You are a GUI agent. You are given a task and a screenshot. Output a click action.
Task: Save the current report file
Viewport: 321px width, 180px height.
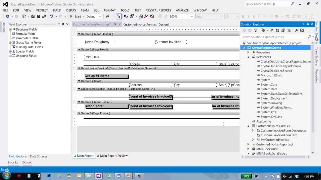tap(38, 16)
